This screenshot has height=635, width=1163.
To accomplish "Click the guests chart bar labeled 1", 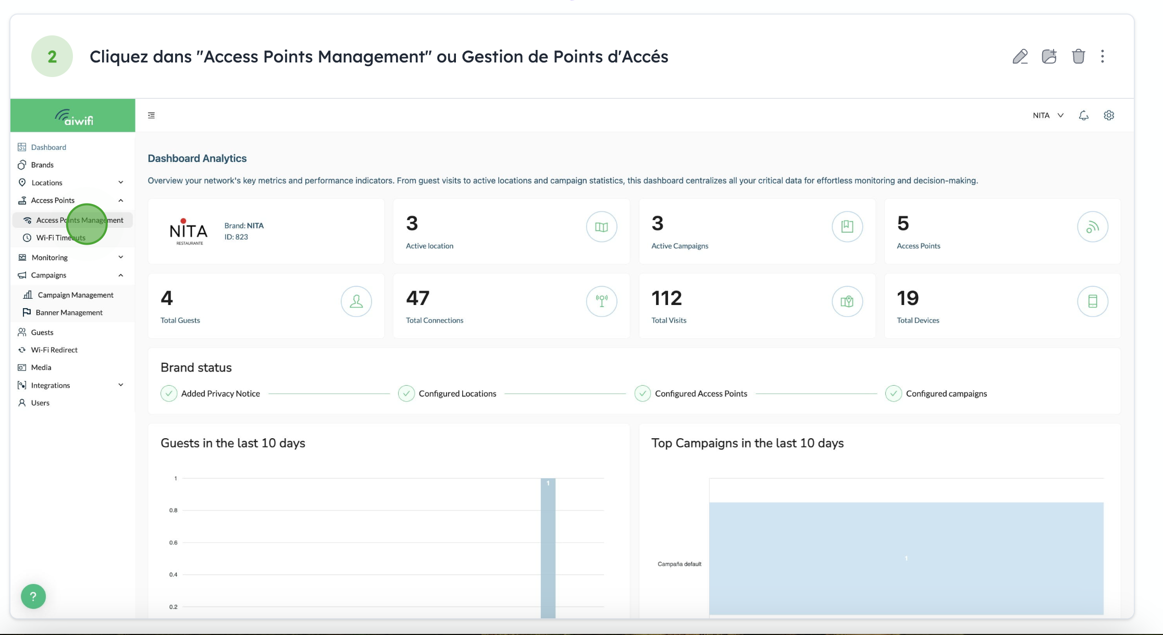I will pyautogui.click(x=548, y=547).
